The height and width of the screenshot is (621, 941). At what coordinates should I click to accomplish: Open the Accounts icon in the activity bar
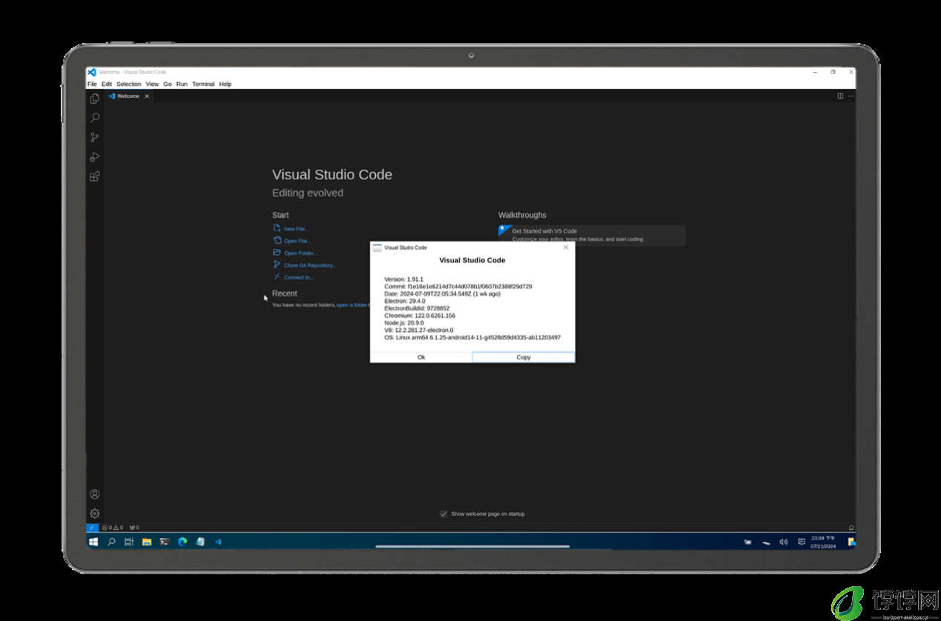(95, 494)
